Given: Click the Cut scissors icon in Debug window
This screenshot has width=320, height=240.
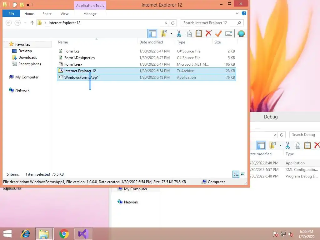Looking at the screenshot, I should [287, 145].
